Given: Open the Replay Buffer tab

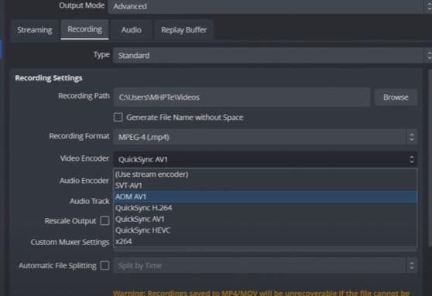Looking at the screenshot, I should 183,29.
